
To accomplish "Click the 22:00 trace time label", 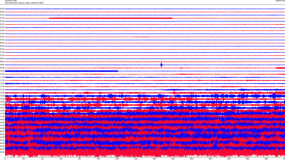I will (x=2, y=143).
